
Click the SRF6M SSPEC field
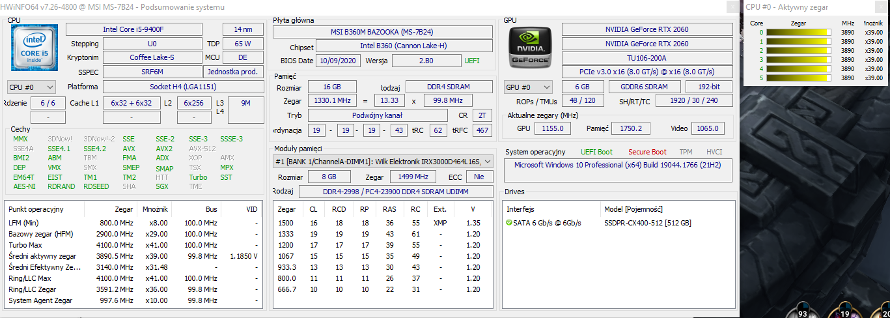pyautogui.click(x=152, y=72)
